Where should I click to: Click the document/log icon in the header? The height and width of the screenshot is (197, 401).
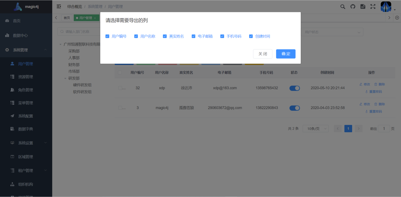click(x=363, y=6)
